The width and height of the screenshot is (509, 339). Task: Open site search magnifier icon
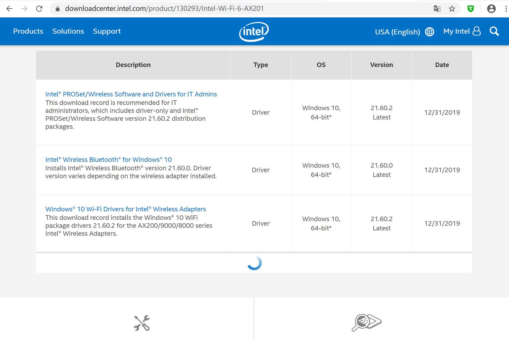(x=494, y=32)
